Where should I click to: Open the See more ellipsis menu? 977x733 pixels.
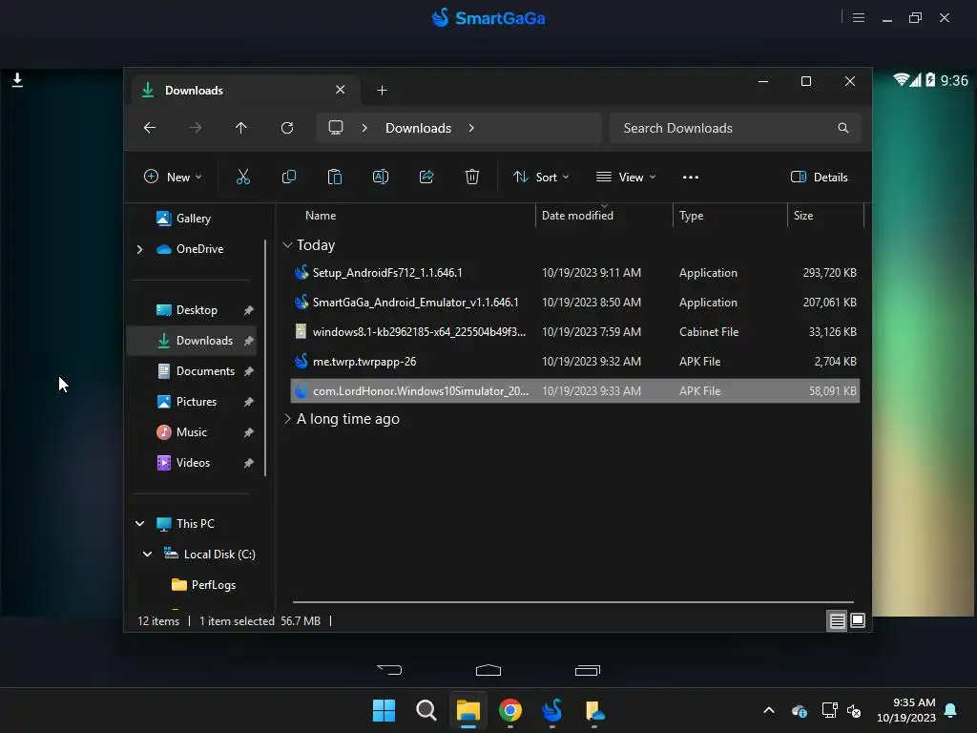(x=691, y=177)
